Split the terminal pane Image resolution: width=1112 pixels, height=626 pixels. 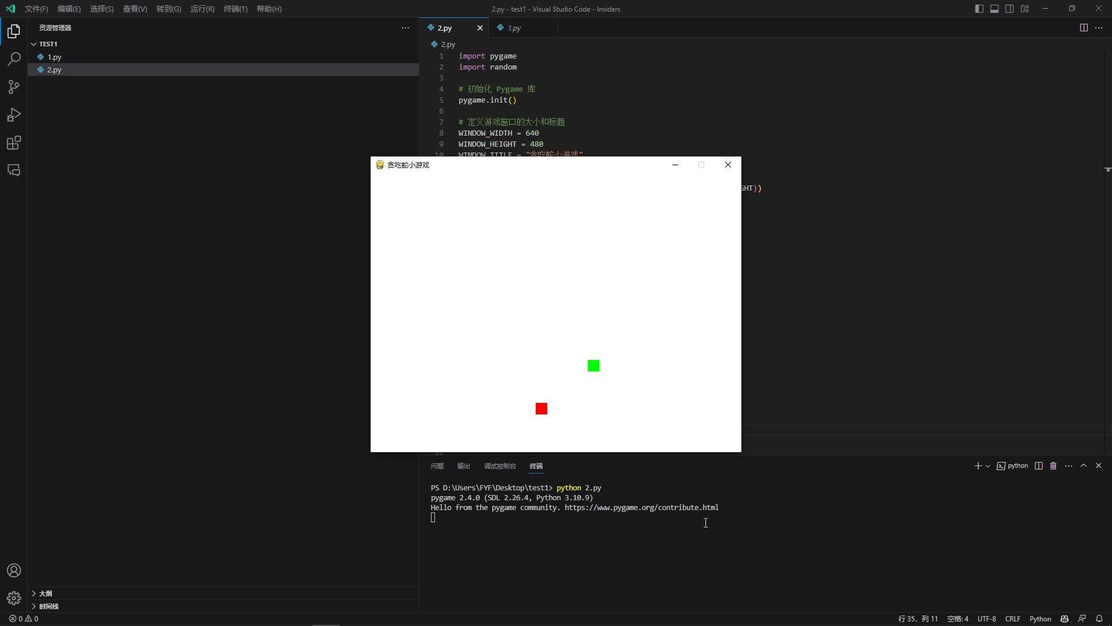click(1038, 465)
